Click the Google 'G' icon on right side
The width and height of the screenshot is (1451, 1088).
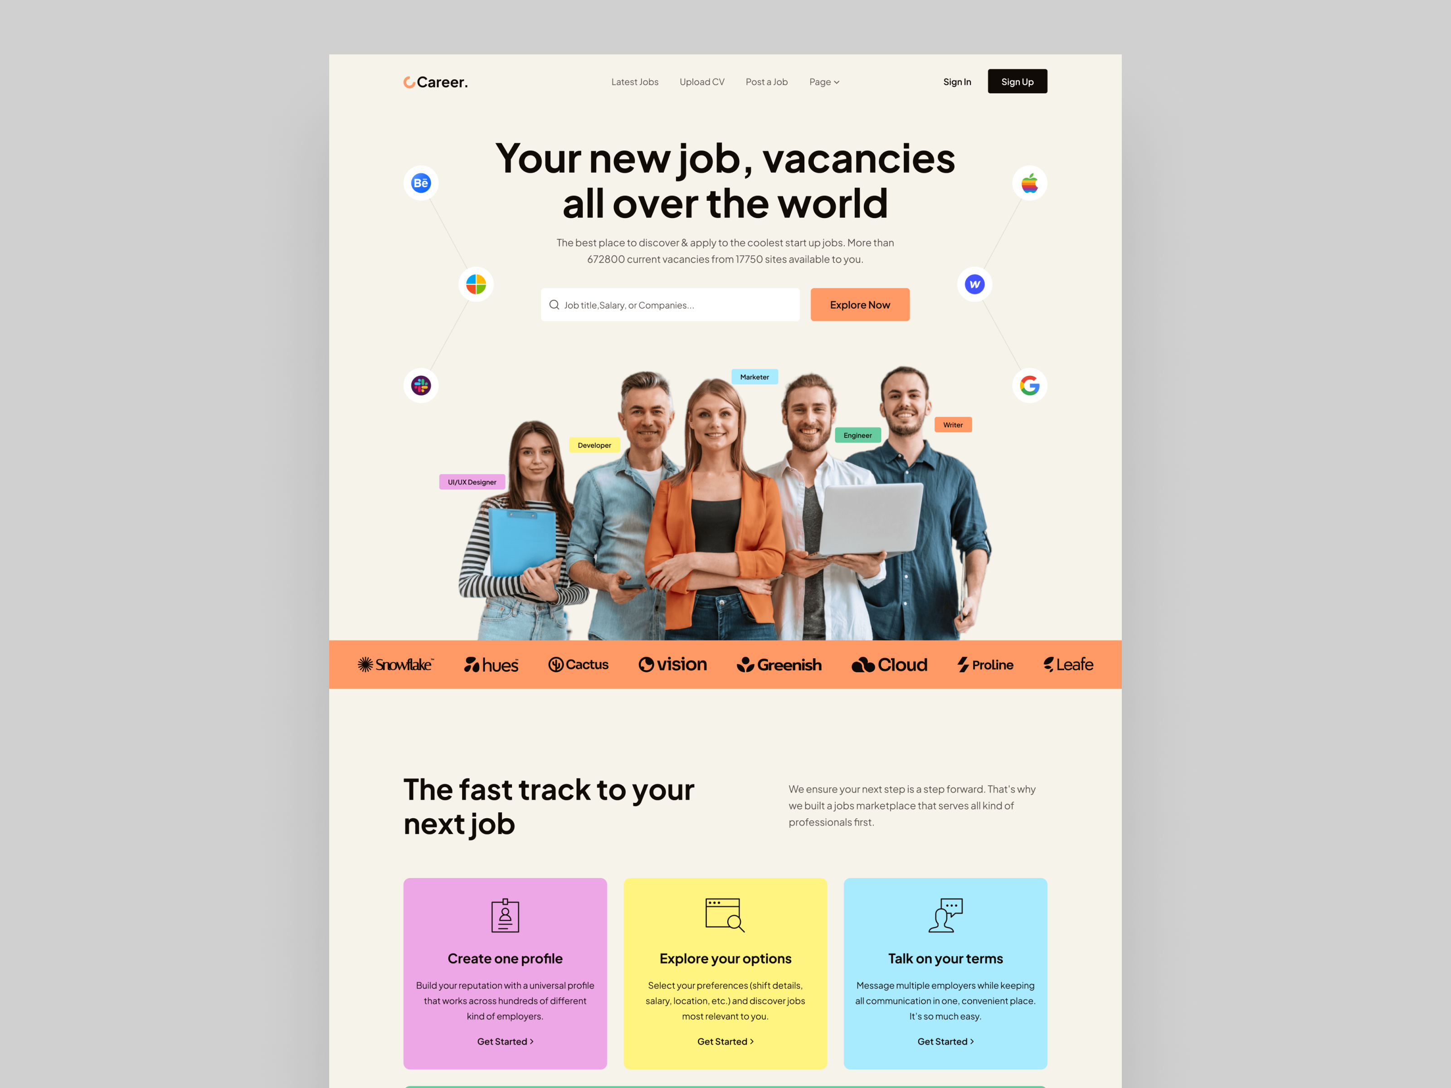click(1028, 385)
